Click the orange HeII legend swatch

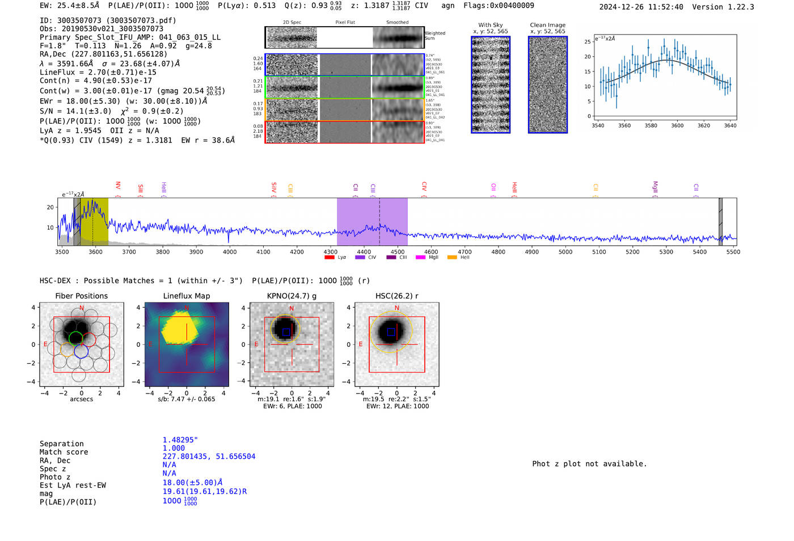452,258
